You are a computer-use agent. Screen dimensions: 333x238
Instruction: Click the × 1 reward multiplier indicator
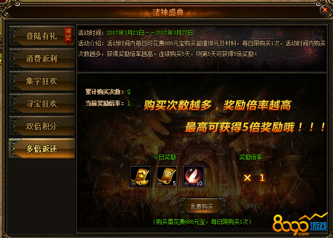pos(254,178)
